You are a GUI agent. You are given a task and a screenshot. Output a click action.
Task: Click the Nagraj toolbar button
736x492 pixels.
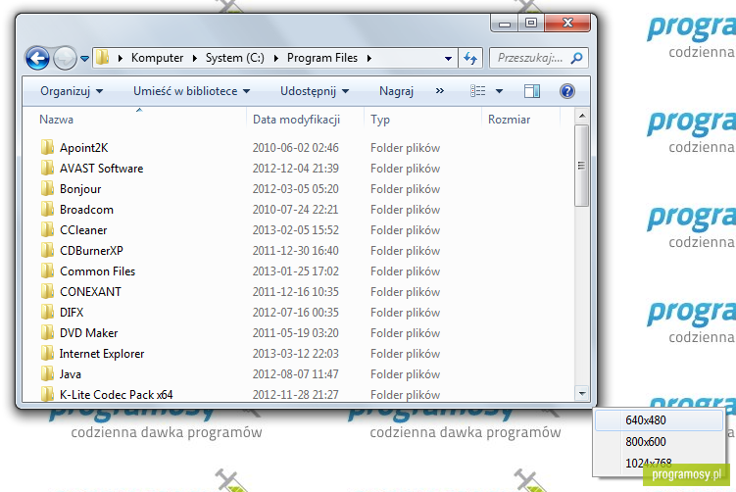tap(396, 91)
